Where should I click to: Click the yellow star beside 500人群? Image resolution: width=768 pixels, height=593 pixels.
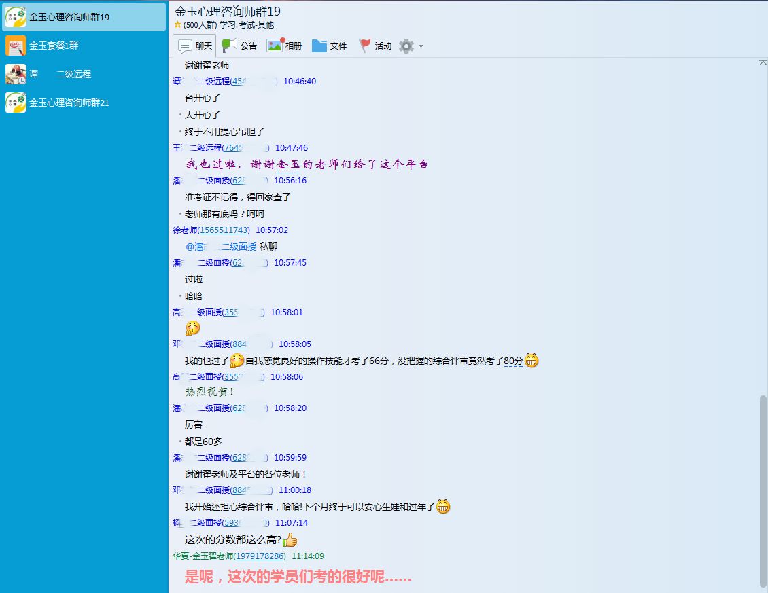pos(178,25)
